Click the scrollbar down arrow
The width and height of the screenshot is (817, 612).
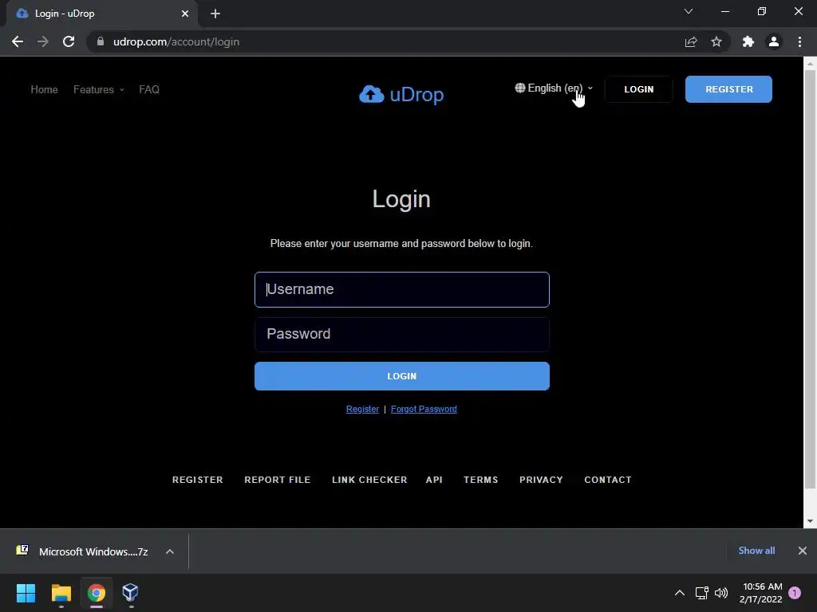coord(810,521)
